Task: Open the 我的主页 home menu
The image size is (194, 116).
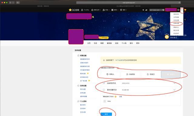Action: (x=96, y=10)
